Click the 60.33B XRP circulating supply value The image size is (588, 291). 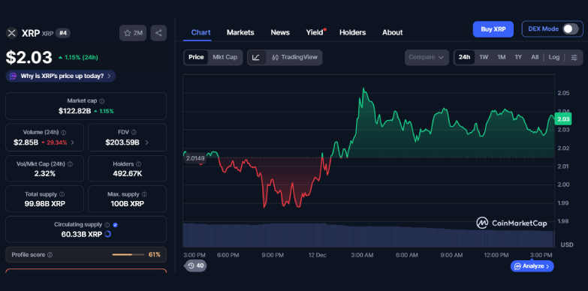point(82,235)
